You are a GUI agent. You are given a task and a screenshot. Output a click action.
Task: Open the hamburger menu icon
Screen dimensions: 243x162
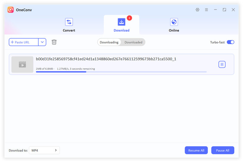pyautogui.click(x=206, y=10)
